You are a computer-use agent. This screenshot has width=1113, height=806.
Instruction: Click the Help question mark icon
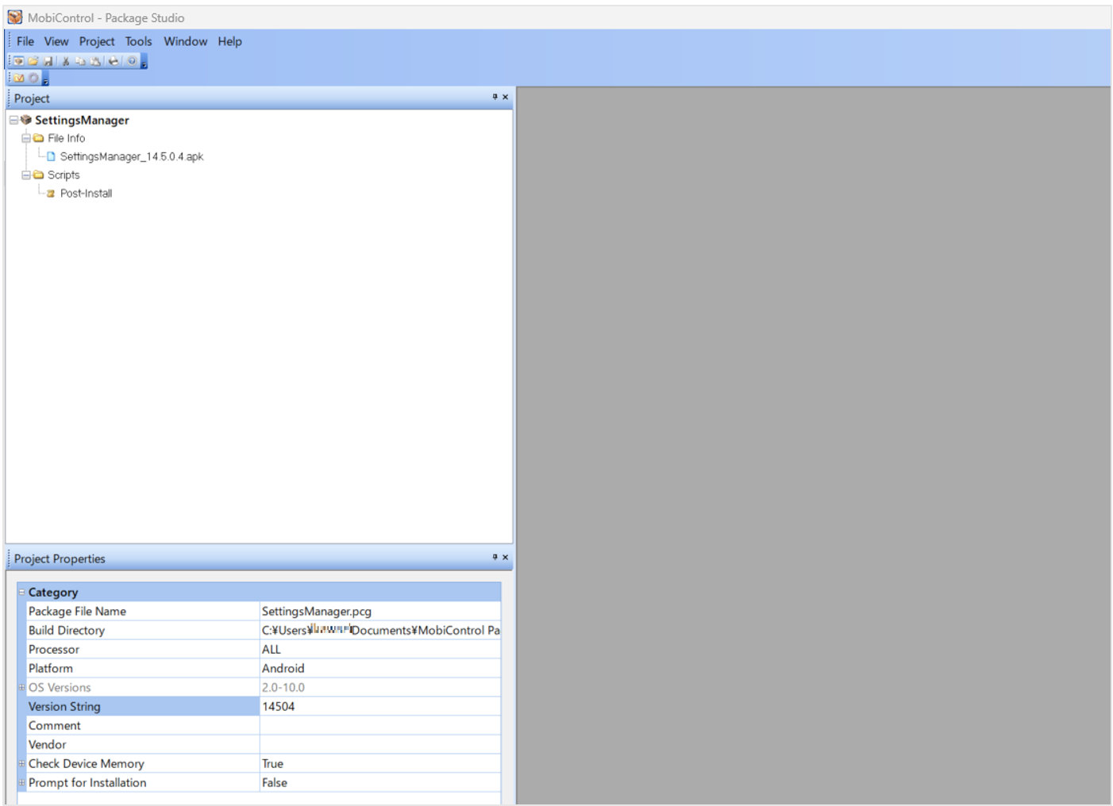coord(132,61)
